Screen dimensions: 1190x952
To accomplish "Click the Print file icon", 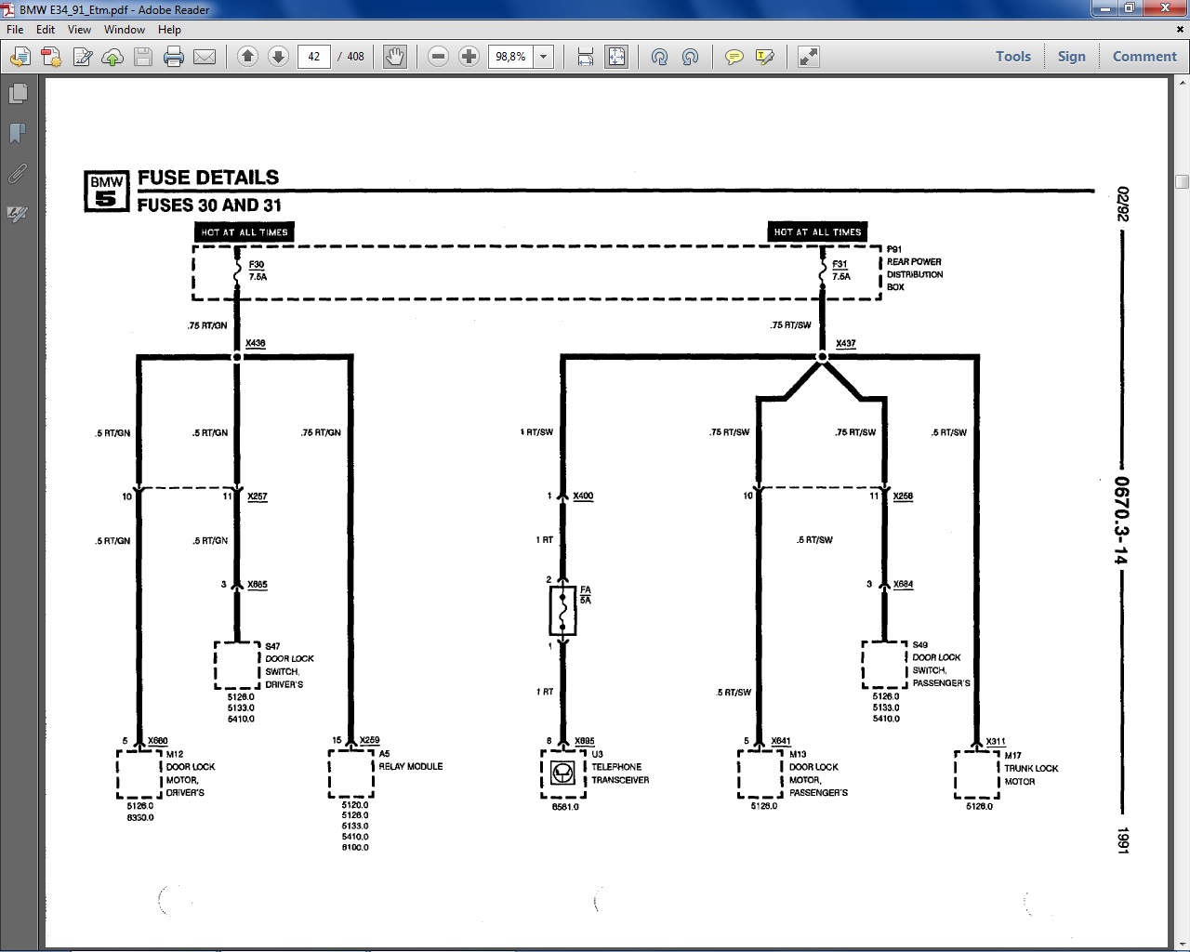I will (x=174, y=57).
